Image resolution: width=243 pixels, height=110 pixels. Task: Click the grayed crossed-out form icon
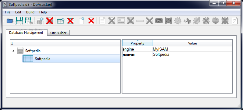(131, 21)
